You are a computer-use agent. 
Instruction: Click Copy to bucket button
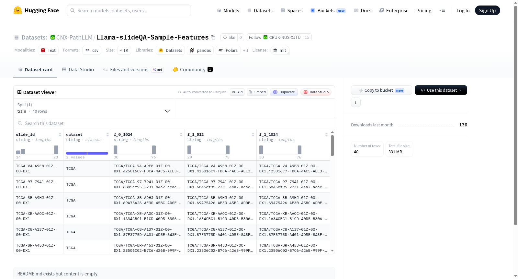[x=381, y=90]
